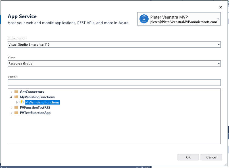The width and height of the screenshot is (229, 168).
Task: Click the Pieter Veenstra MVP account name
Action: 169,17
